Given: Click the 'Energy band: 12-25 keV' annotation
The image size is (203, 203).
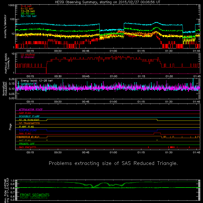Looking at the screenshot, I should (37, 81).
